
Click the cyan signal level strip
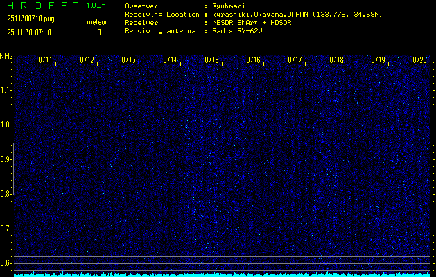coord(222,274)
